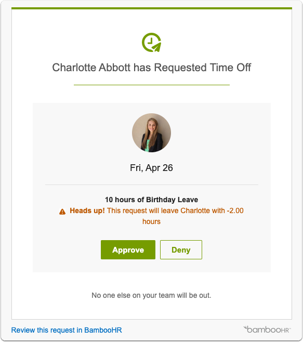Open Review this request in BambooHR link

(x=67, y=330)
